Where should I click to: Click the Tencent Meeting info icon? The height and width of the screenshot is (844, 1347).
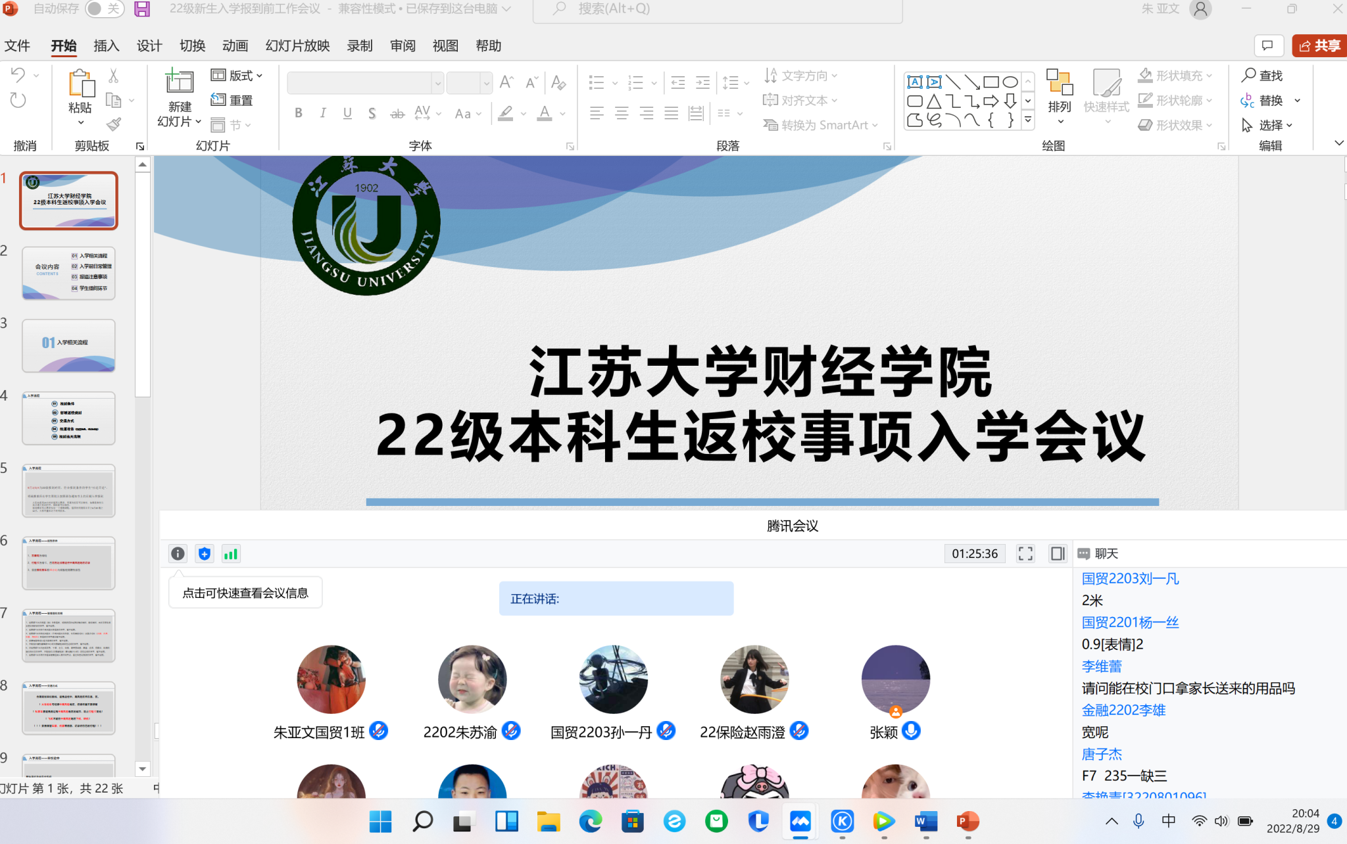[x=178, y=554]
